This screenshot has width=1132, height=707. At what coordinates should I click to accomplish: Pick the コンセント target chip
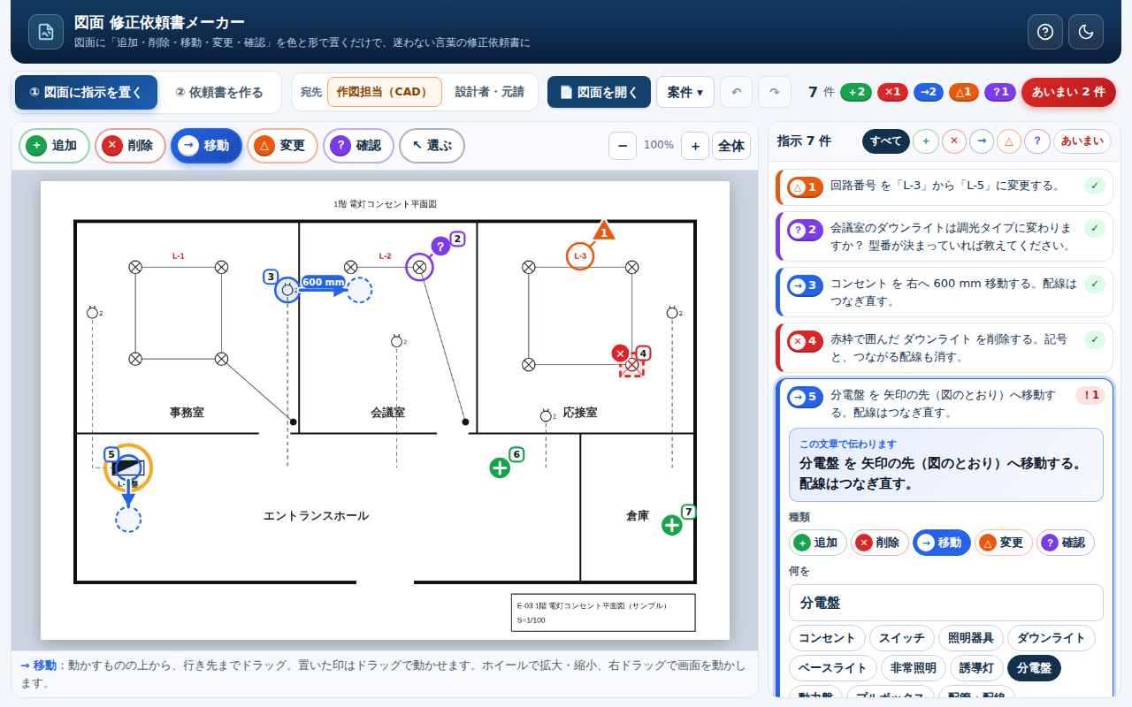coord(827,638)
